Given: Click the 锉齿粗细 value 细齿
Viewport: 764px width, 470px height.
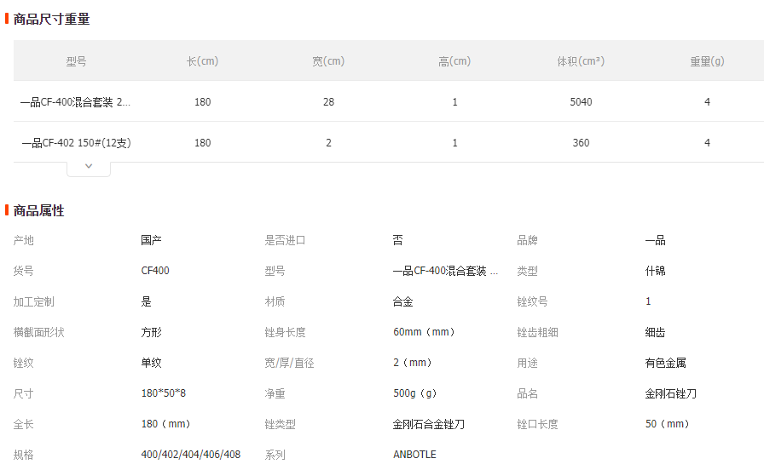Looking at the screenshot, I should [x=656, y=332].
